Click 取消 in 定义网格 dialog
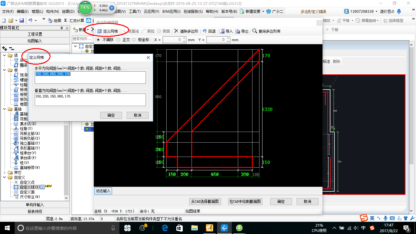The height and width of the screenshot is (234, 416). coord(138,115)
